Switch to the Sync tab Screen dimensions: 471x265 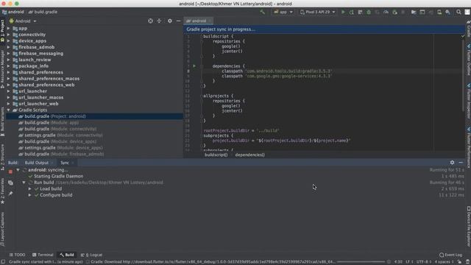click(x=65, y=163)
